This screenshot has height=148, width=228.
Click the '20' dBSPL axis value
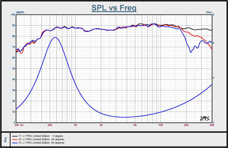pyautogui.click(x=14, y=101)
